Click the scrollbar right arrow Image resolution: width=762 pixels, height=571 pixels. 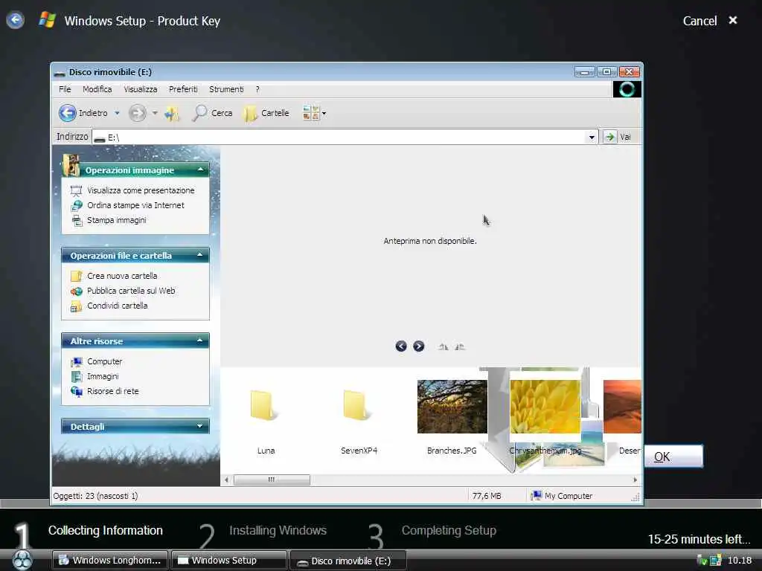click(x=635, y=480)
